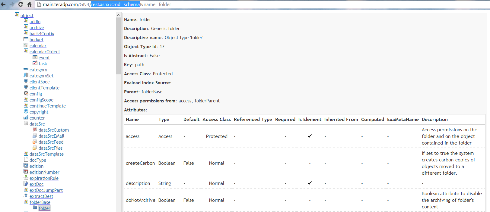Click the checkmark icon beside task
The image size is (490, 212).
coord(35,63)
